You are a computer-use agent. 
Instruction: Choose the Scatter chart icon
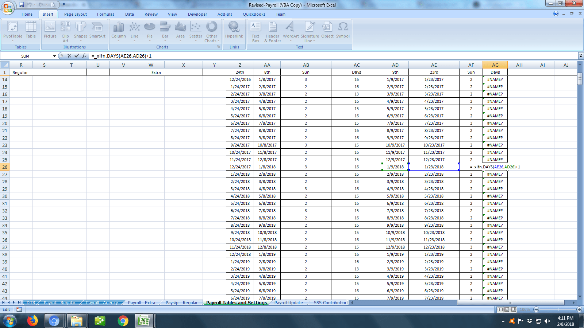196,30
